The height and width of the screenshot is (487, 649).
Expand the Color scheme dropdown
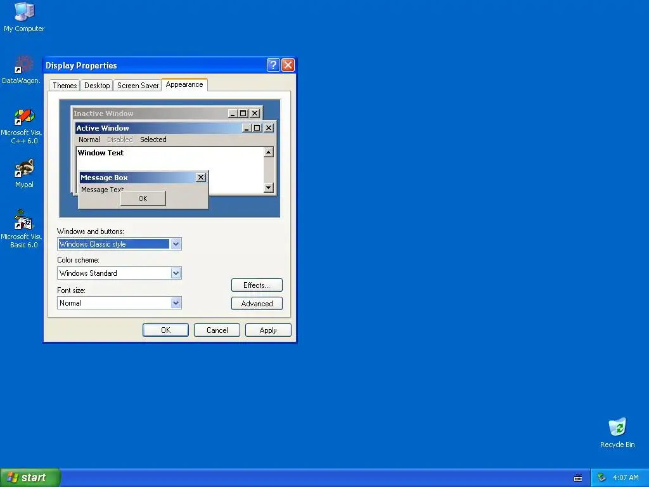coord(176,273)
